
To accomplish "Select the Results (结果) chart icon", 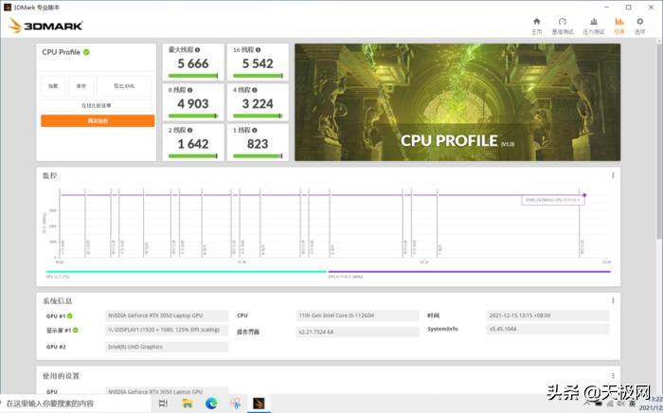I will tap(619, 22).
